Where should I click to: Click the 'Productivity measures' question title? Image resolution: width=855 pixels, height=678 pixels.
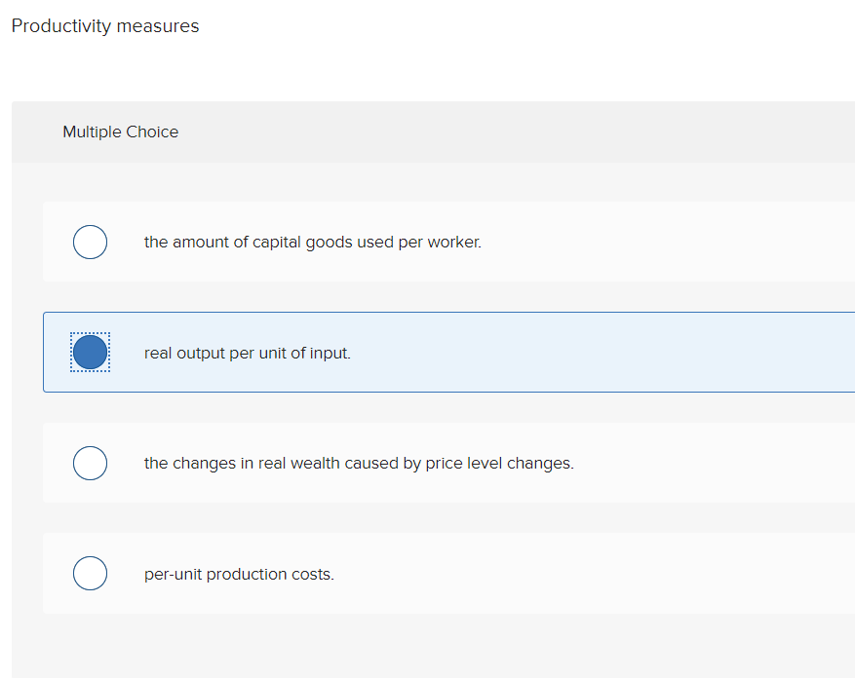(104, 25)
